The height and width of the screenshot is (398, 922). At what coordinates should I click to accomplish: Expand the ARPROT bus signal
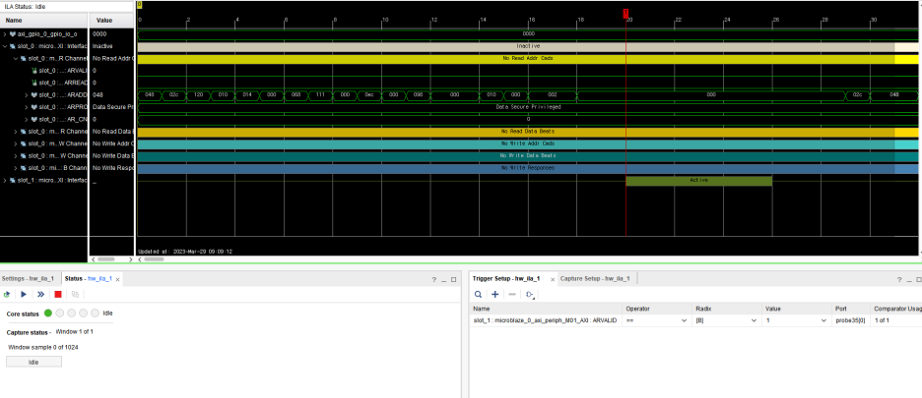27,107
